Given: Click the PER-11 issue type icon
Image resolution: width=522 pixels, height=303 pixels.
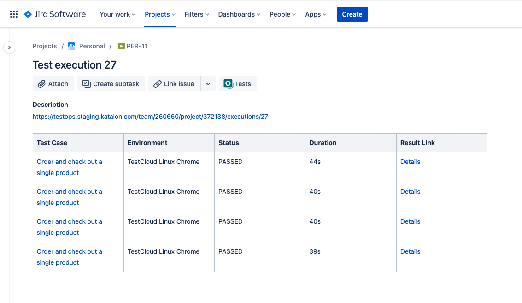Looking at the screenshot, I should (122, 46).
